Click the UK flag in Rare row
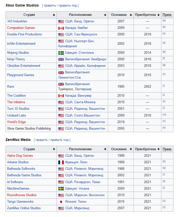This screenshot has height=217, width=183. pos(61,84)
